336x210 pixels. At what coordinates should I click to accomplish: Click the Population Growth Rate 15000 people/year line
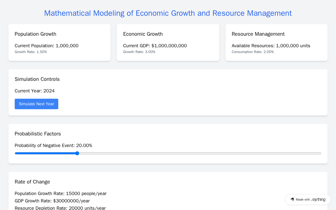(x=61, y=193)
